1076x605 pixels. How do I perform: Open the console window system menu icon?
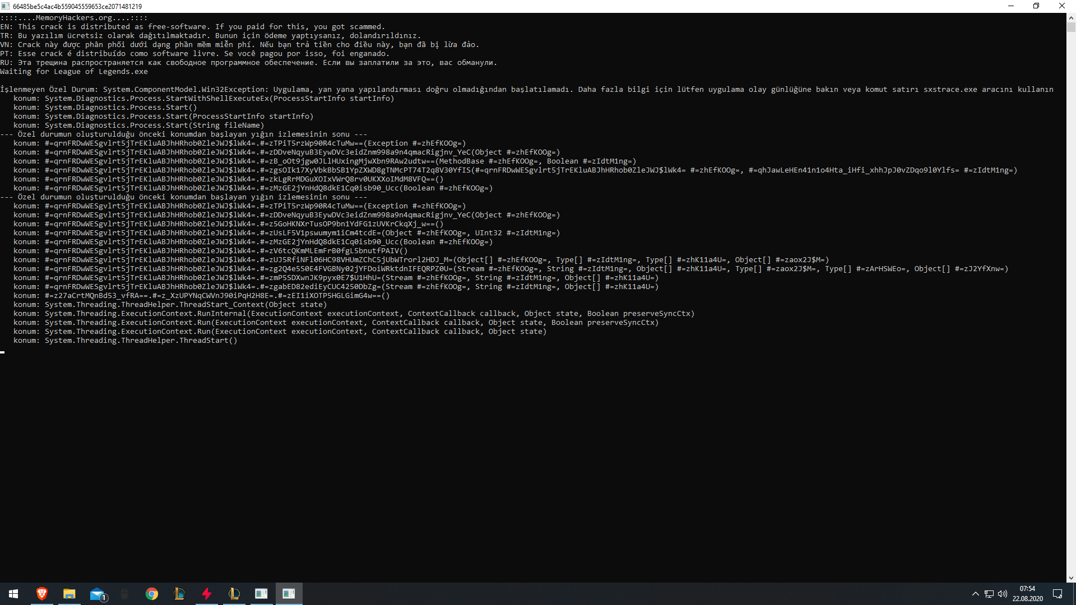point(6,6)
